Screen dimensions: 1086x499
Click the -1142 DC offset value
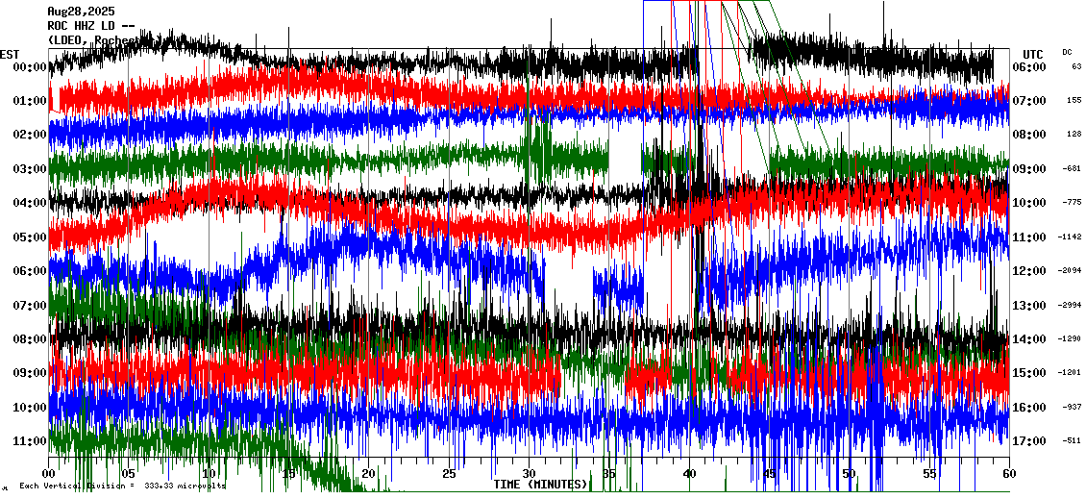pyautogui.click(x=1070, y=237)
